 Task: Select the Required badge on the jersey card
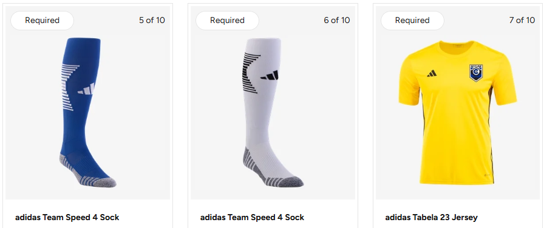pos(412,21)
